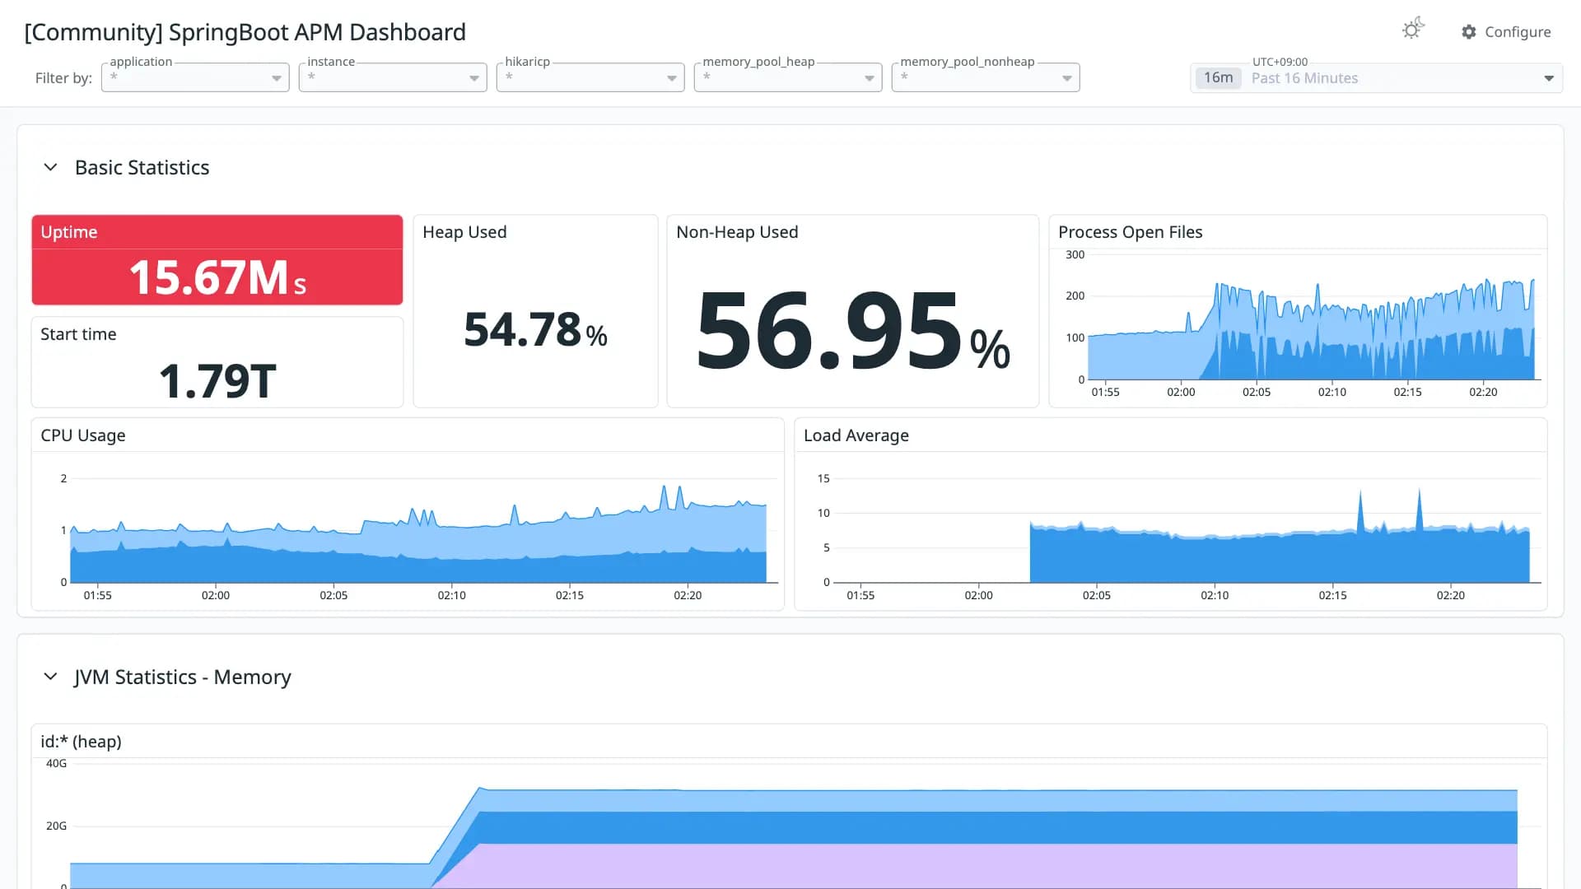
Task: Open the application filter dropdown
Action: click(195, 77)
